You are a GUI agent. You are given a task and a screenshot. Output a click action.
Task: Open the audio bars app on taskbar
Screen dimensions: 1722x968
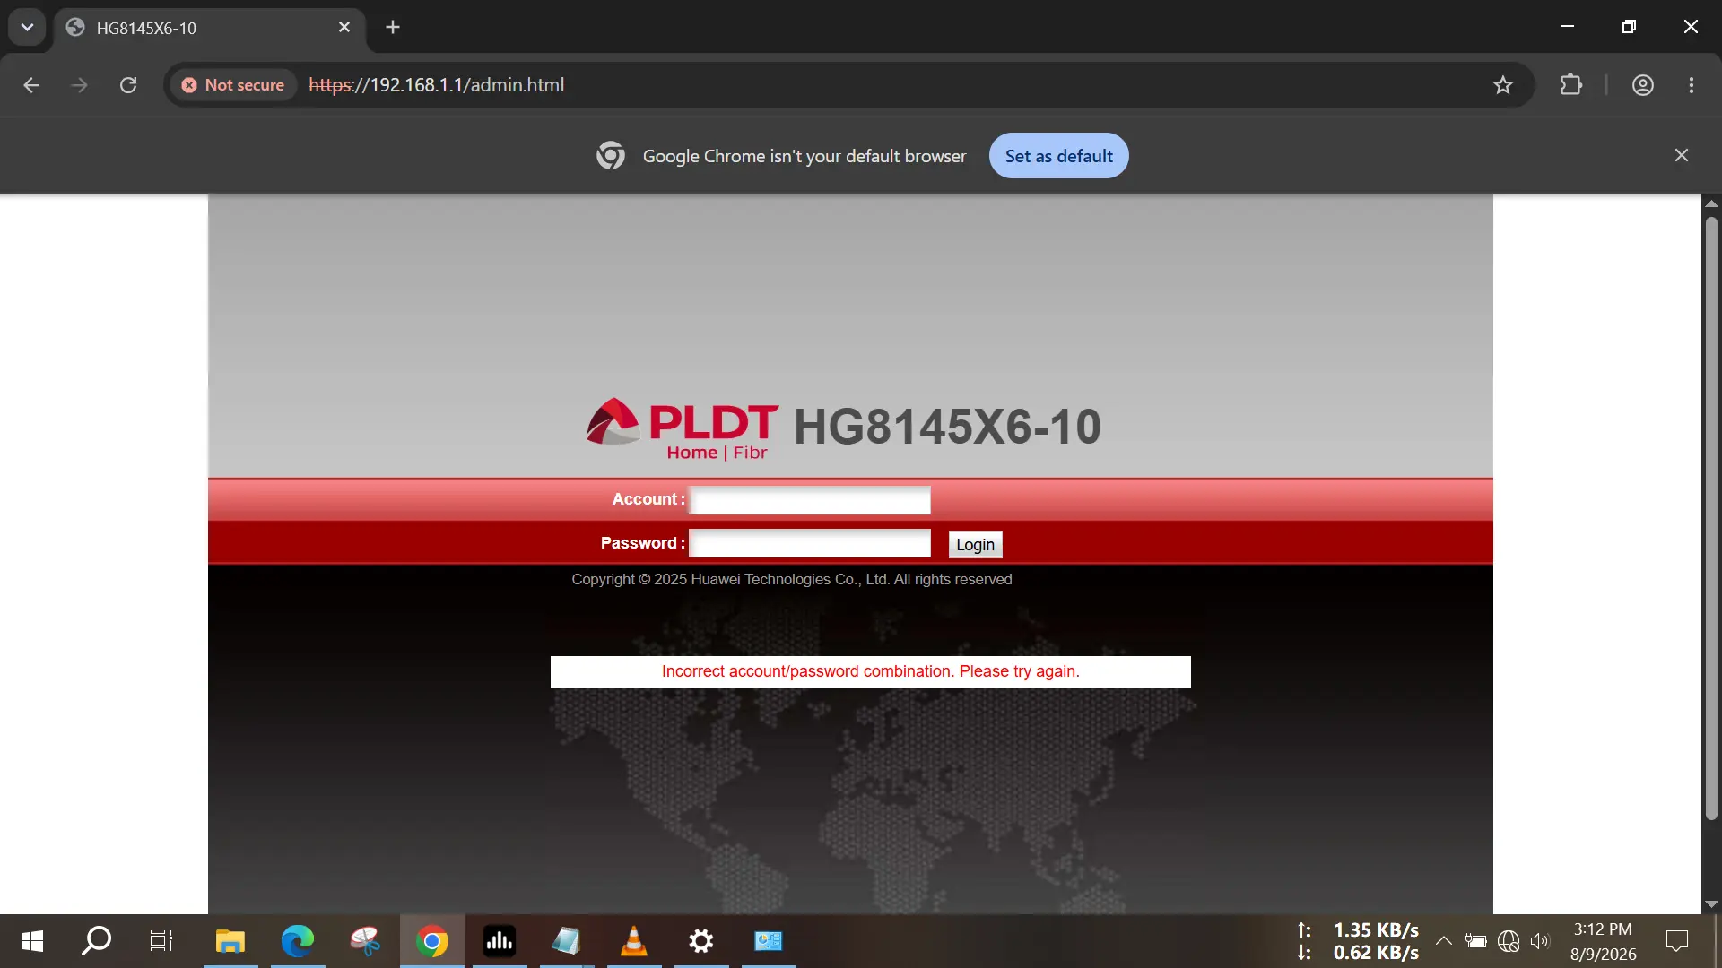[x=500, y=941]
